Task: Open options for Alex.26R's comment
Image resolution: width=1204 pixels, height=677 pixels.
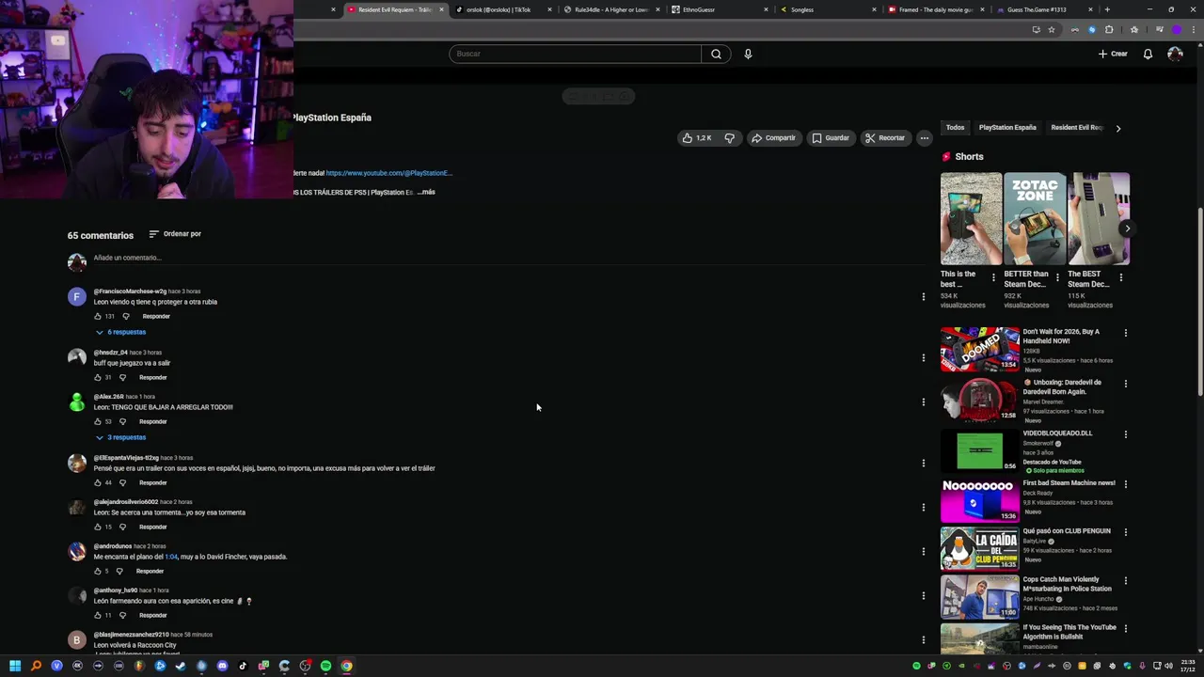Action: (923, 401)
